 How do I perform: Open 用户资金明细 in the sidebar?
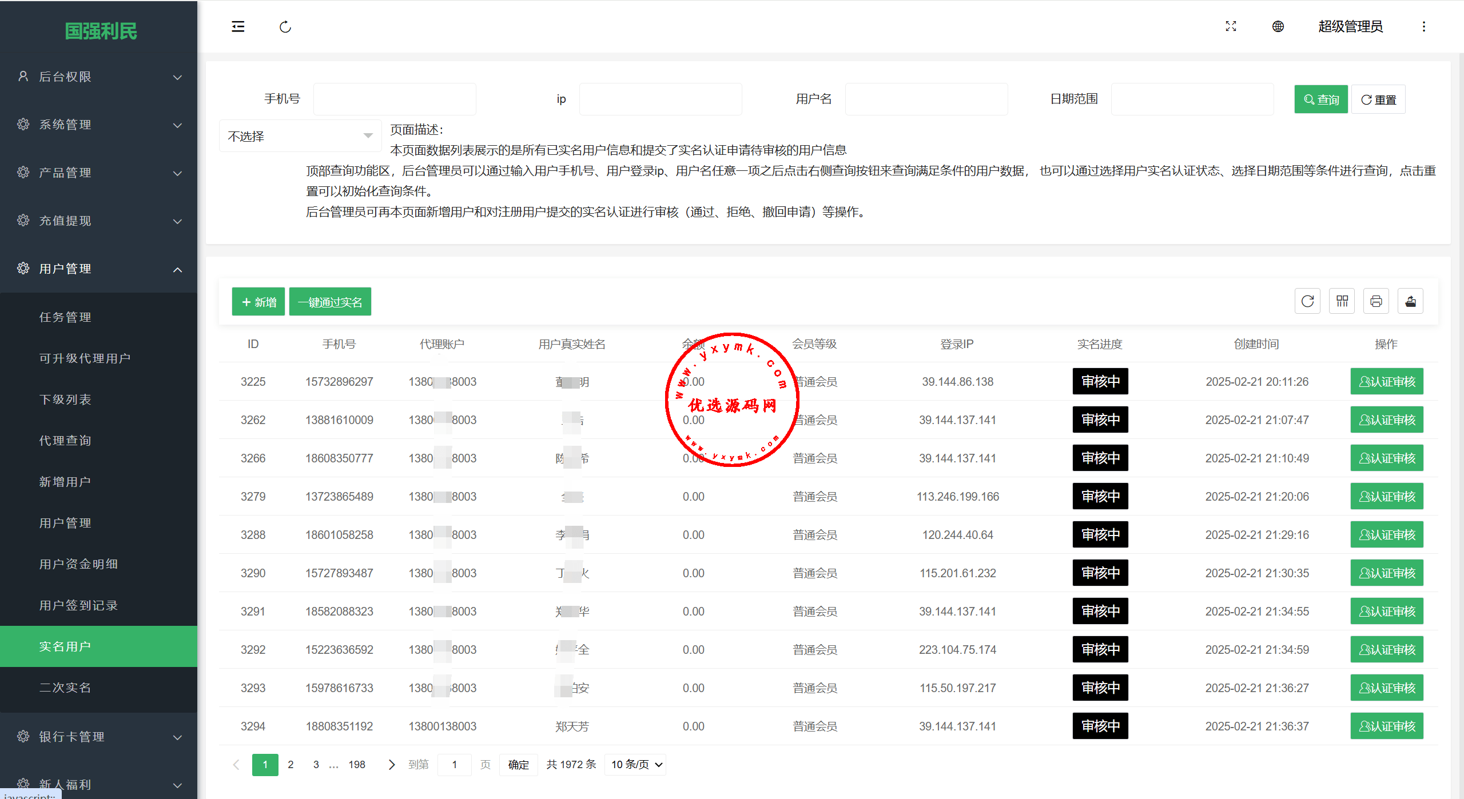coord(99,564)
